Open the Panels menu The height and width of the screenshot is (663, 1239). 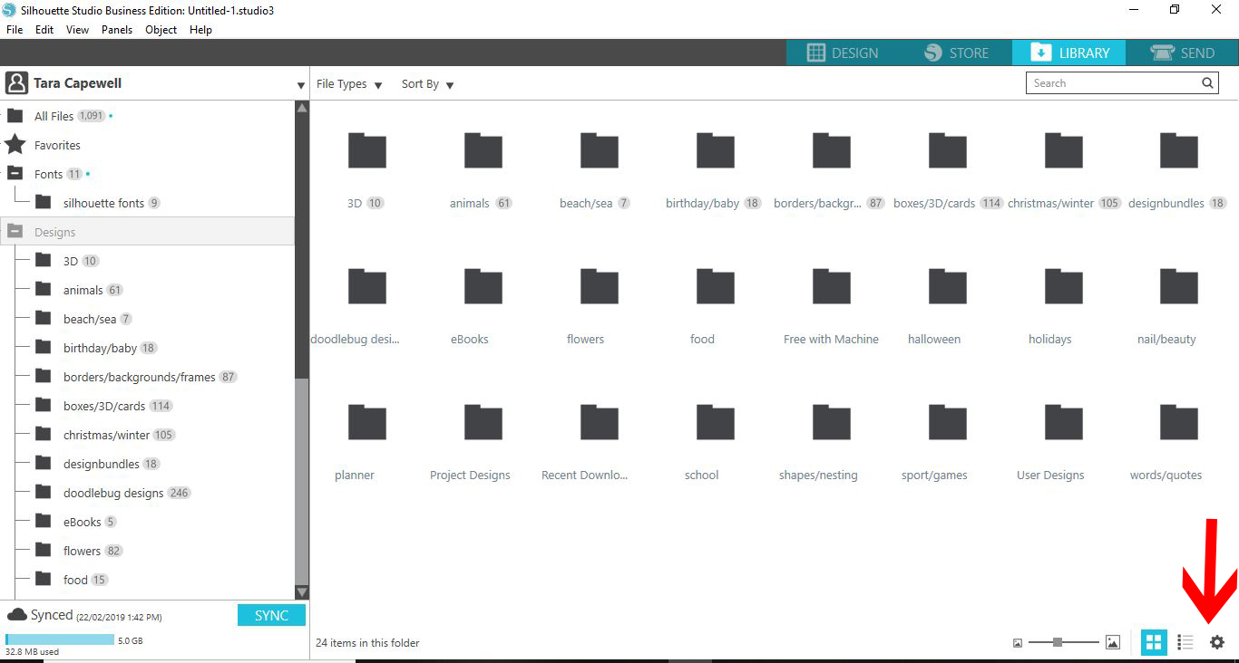[x=117, y=30]
